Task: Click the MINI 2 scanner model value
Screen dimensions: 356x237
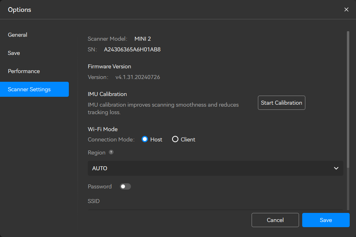Action: pyautogui.click(x=142, y=39)
